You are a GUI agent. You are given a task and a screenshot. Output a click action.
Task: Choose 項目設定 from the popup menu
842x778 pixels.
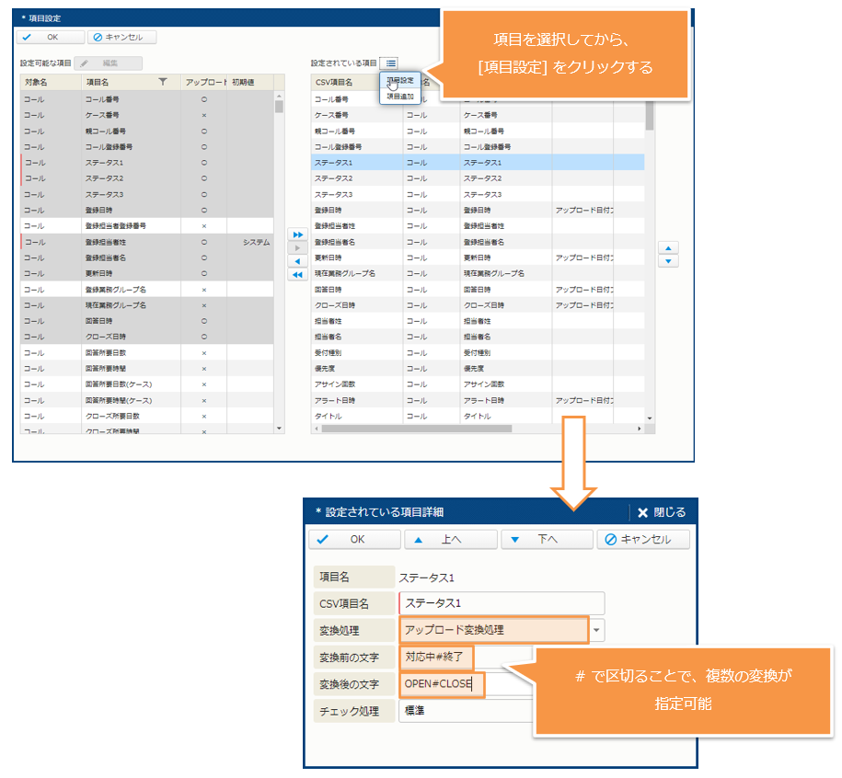pos(400,81)
